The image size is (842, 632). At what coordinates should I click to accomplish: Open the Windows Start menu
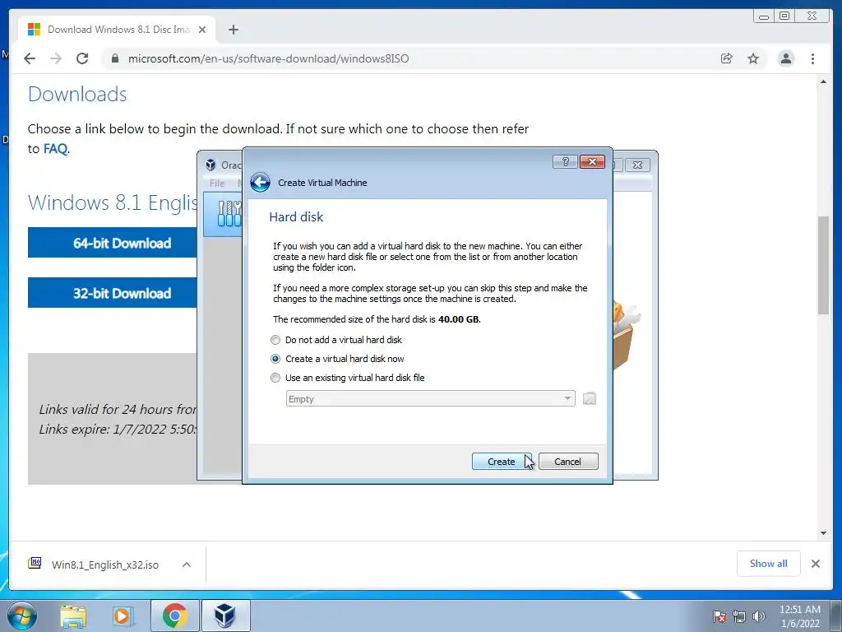pos(21,616)
